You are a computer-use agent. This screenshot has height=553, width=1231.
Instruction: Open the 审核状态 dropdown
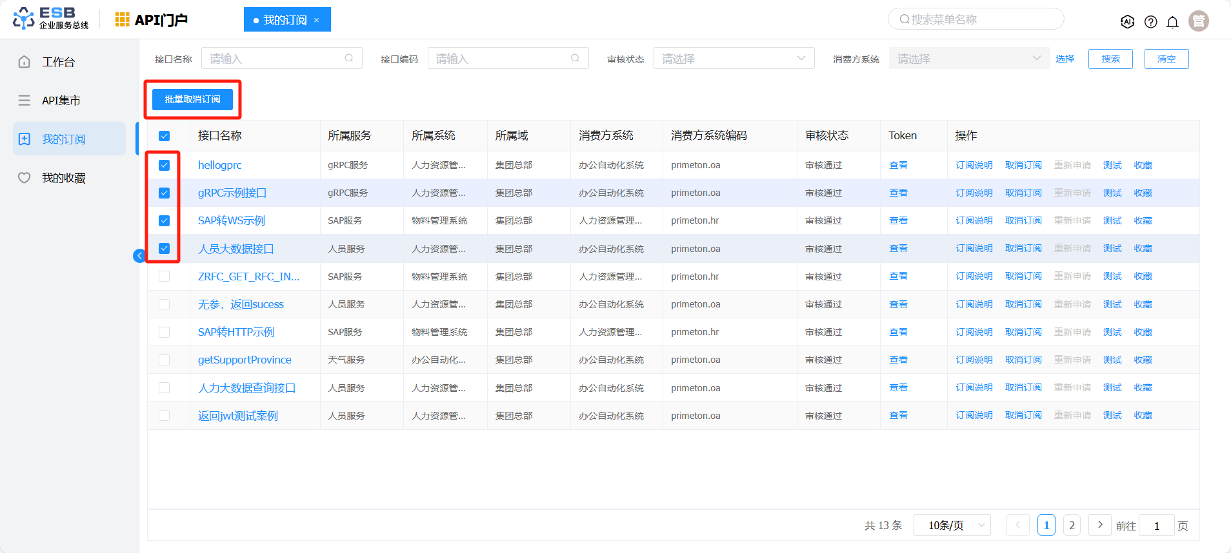[734, 59]
